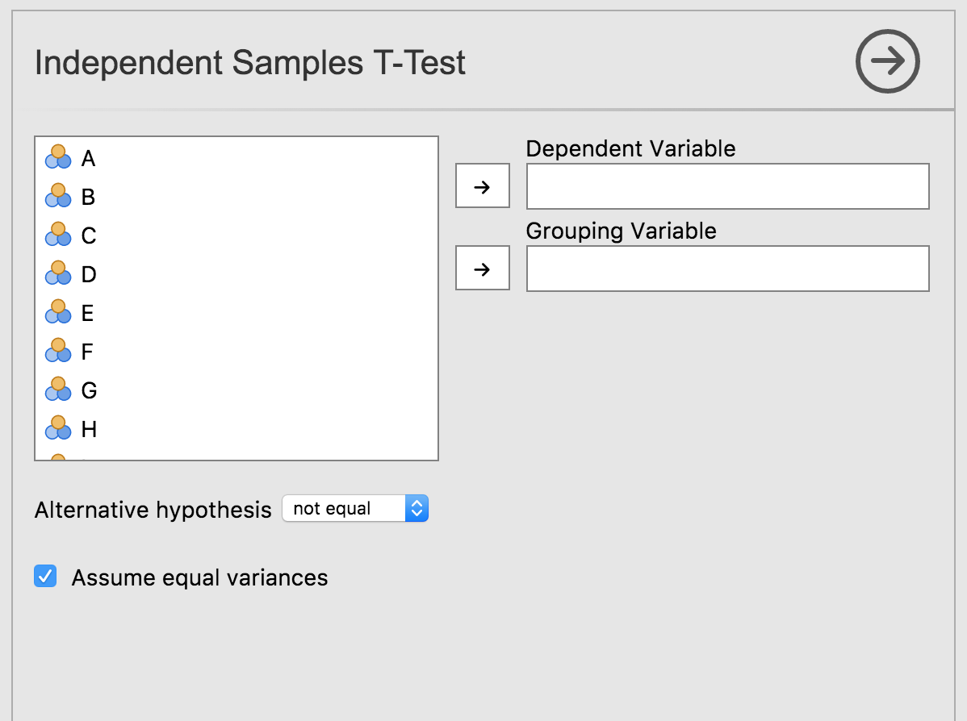Click the nominal variable icon beside F
Image resolution: width=967 pixels, height=721 pixels.
[58, 351]
